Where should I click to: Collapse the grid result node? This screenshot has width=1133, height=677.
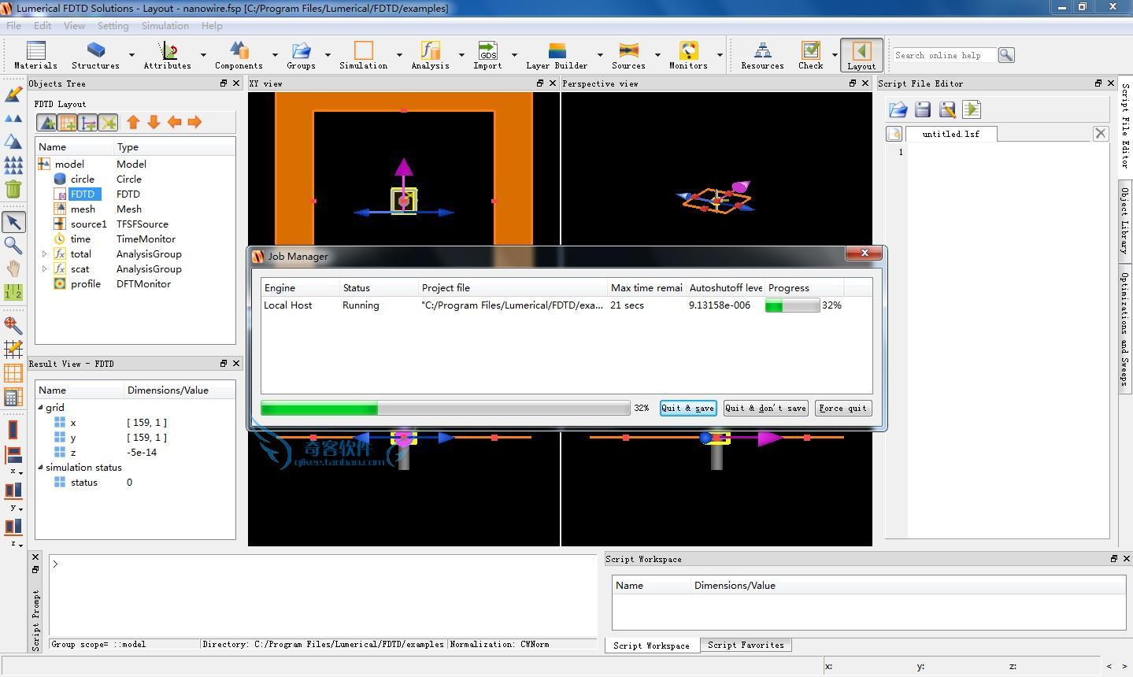(41, 408)
